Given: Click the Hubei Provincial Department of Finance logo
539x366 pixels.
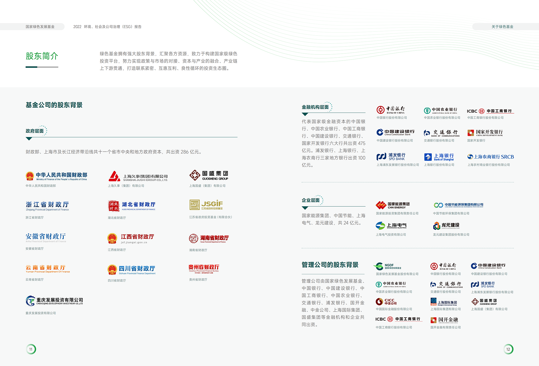Looking at the screenshot, I should click(132, 206).
